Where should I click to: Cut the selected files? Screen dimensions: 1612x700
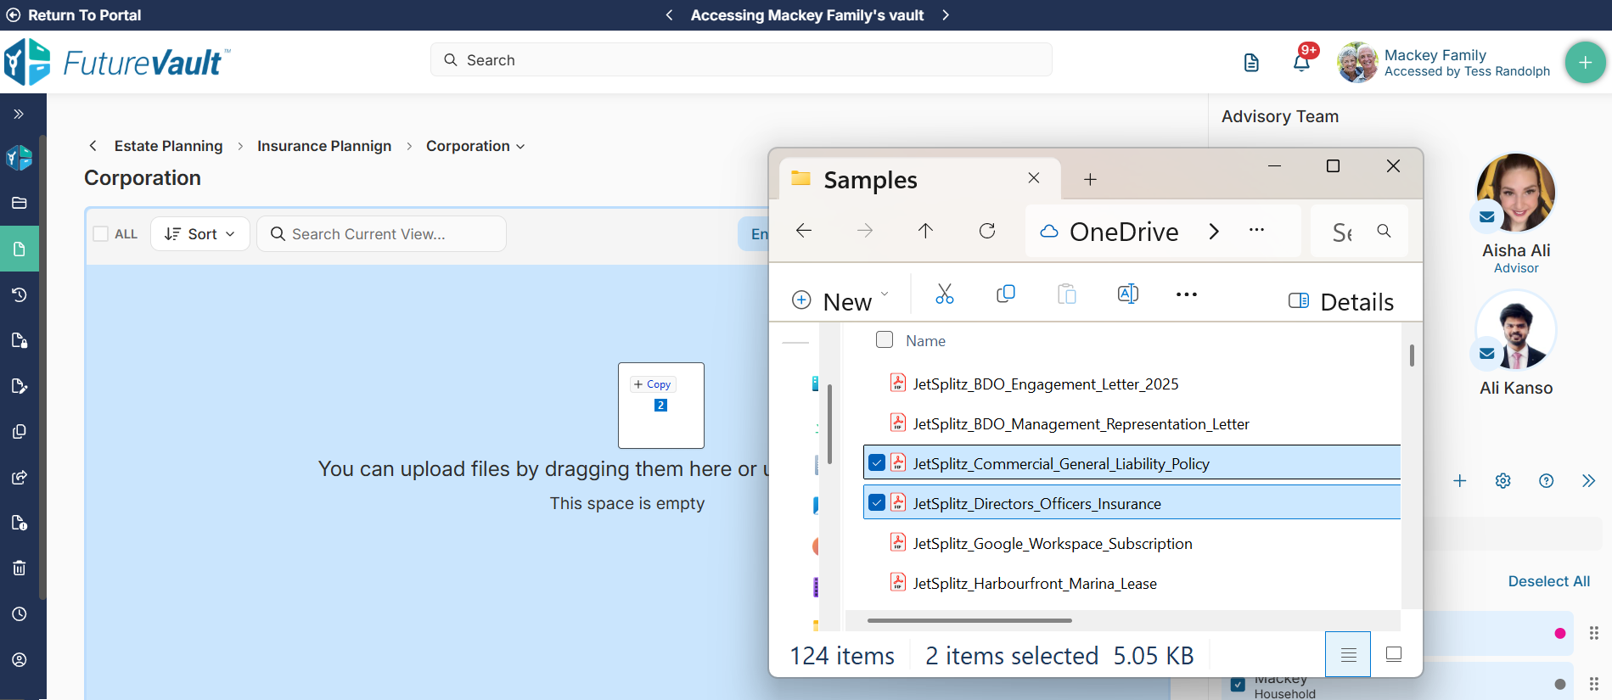(x=944, y=294)
